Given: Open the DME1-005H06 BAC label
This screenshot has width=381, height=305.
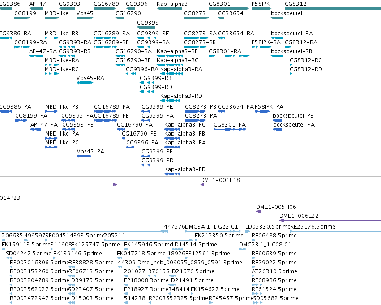Looking at the screenshot, I should (276, 207).
